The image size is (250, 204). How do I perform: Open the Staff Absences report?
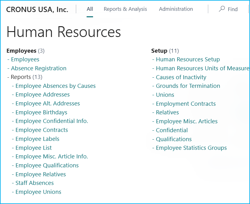[x=35, y=183]
